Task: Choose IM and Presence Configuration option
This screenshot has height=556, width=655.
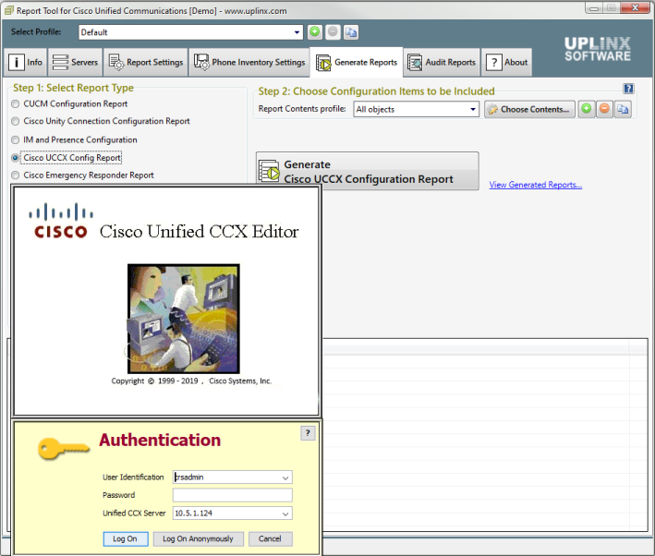Action: (x=16, y=140)
